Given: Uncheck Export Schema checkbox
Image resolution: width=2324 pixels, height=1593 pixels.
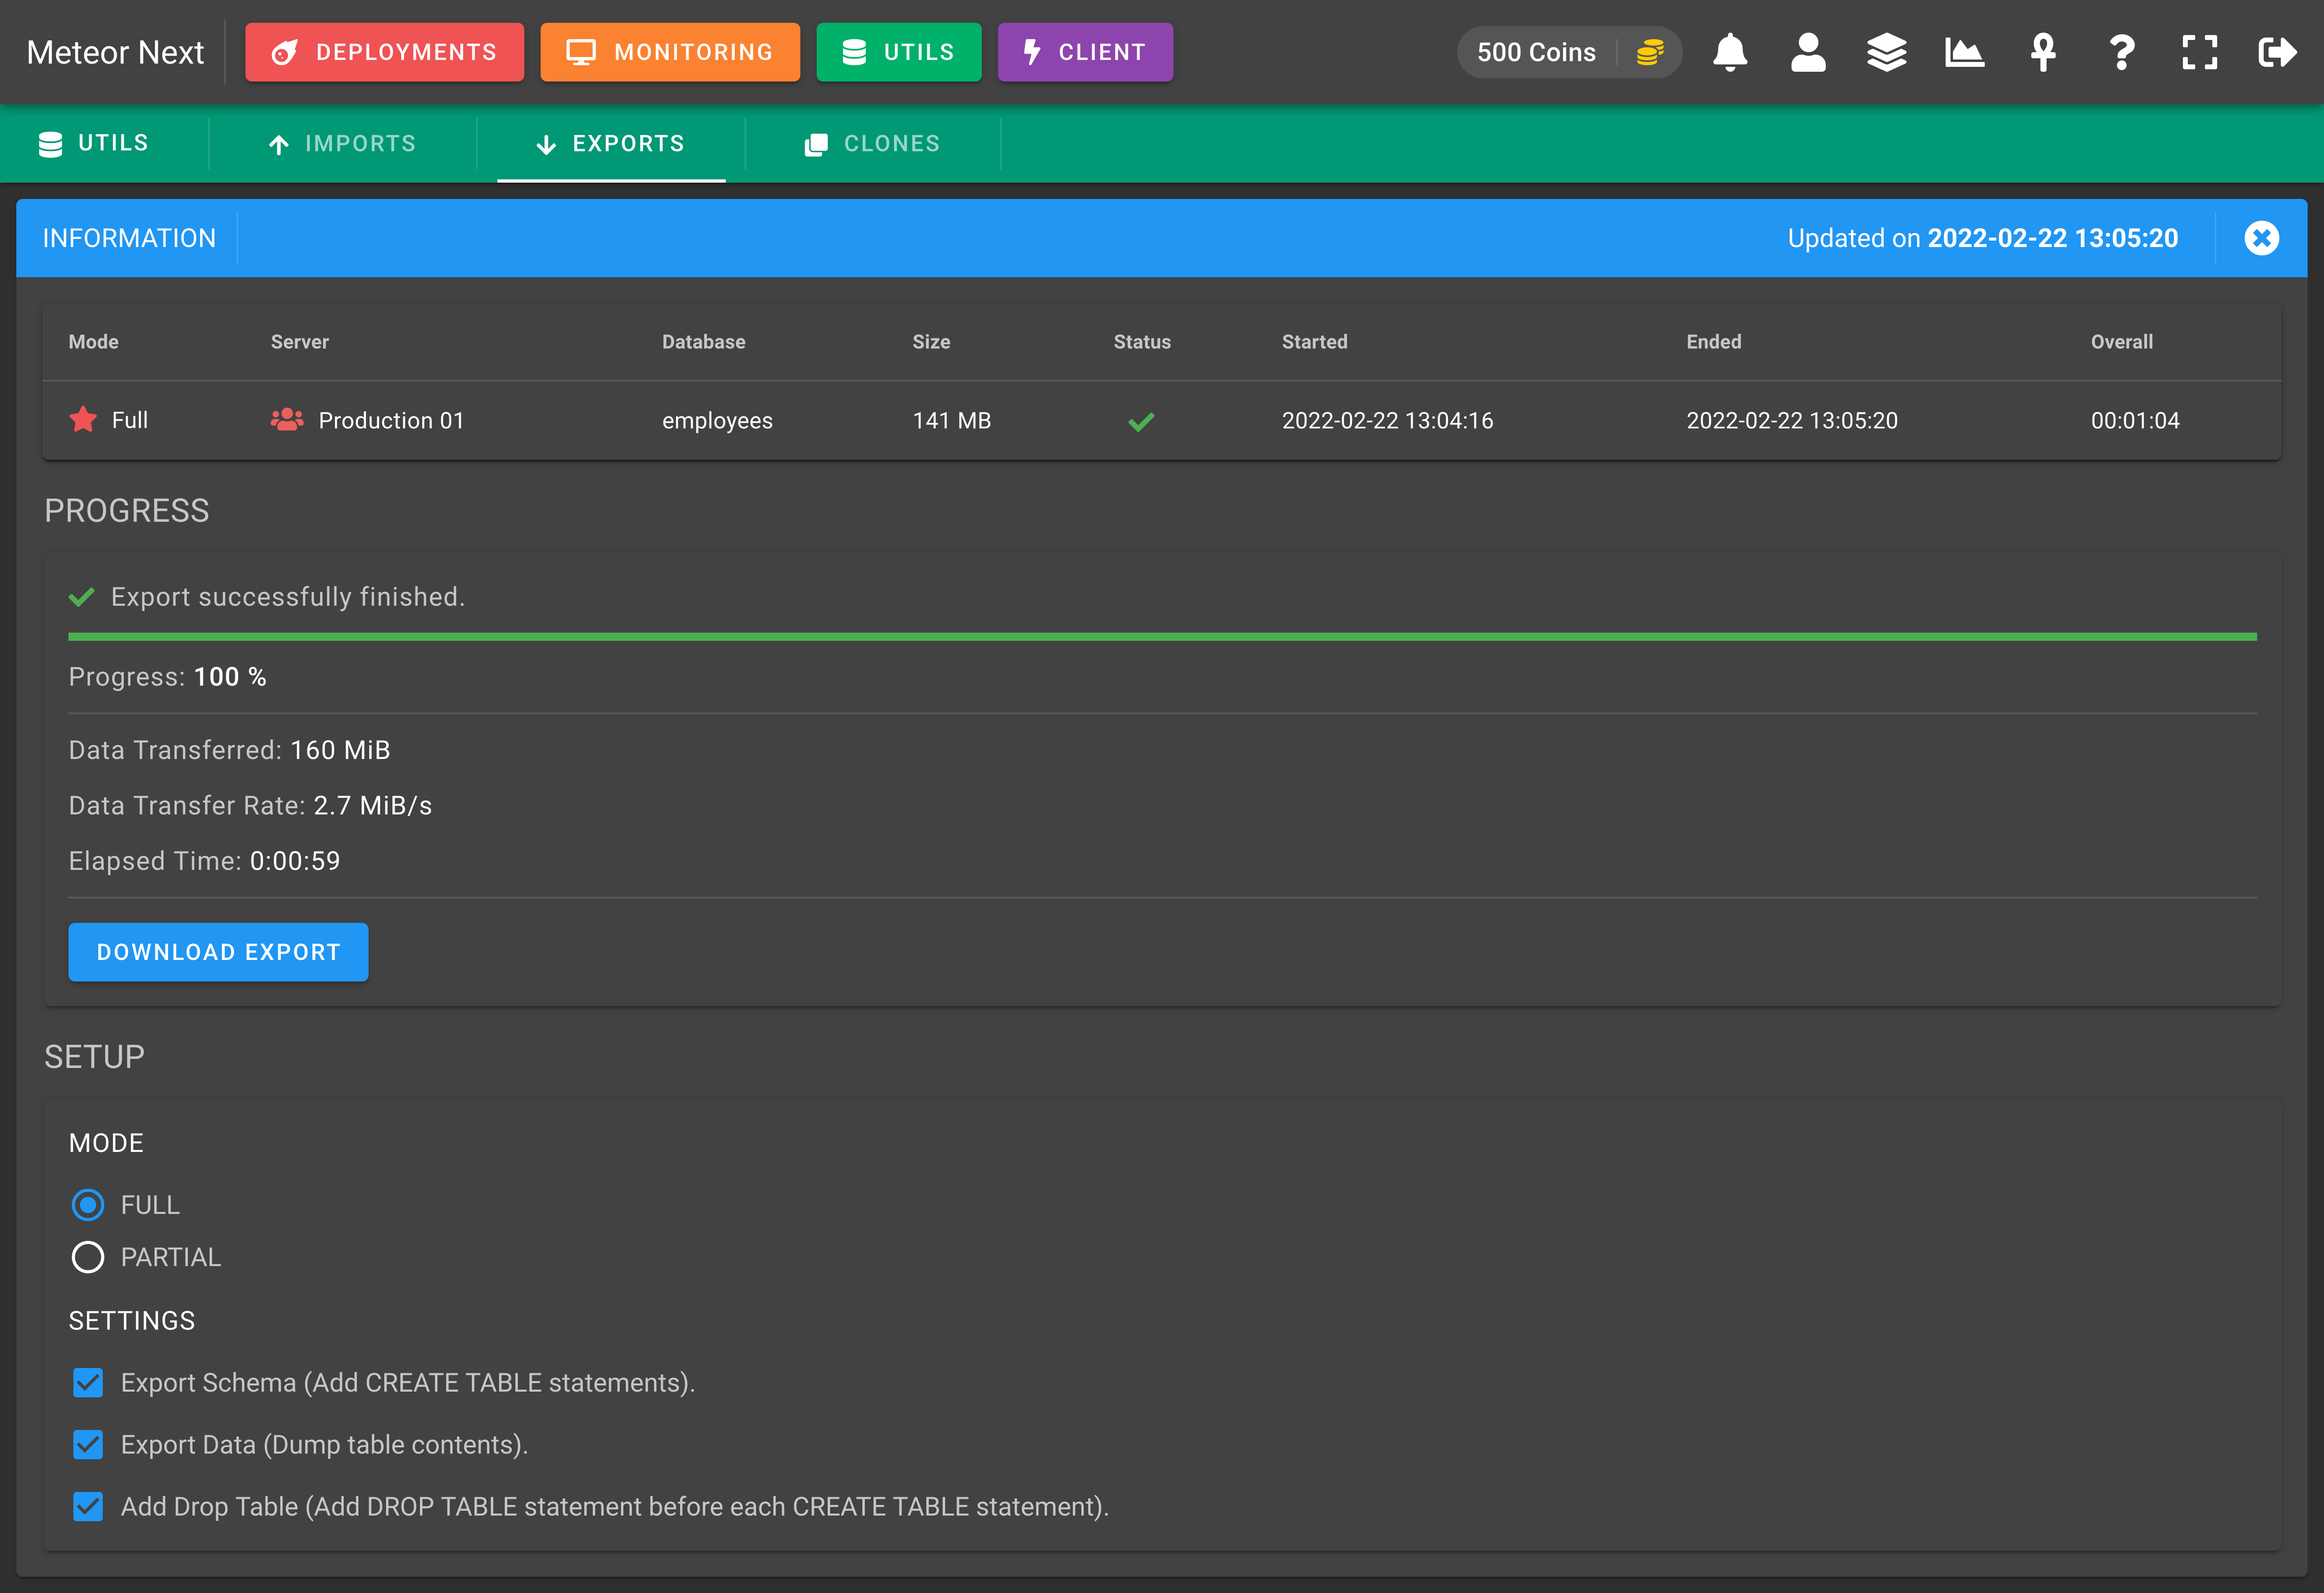Looking at the screenshot, I should 88,1383.
